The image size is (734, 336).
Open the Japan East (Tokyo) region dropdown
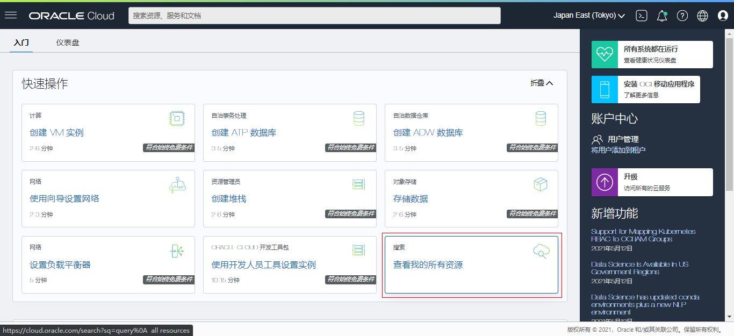click(589, 16)
